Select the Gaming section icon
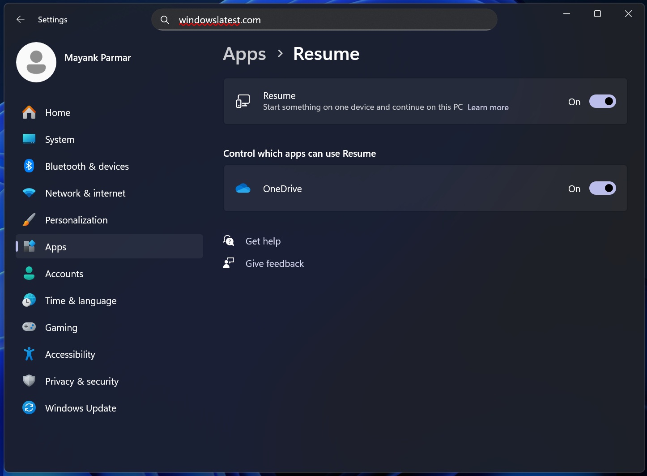Viewport: 647px width, 476px height. click(x=29, y=327)
